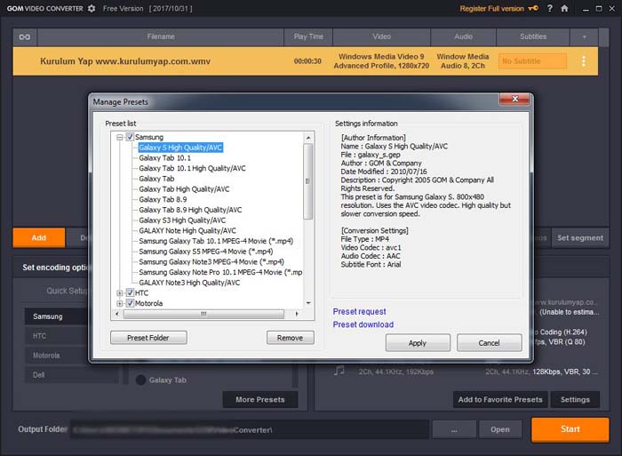The image size is (622, 456).
Task: Click Register Full version link
Action: [492, 8]
